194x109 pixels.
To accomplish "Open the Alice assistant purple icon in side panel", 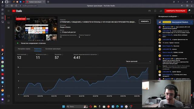I will coord(2,99).
